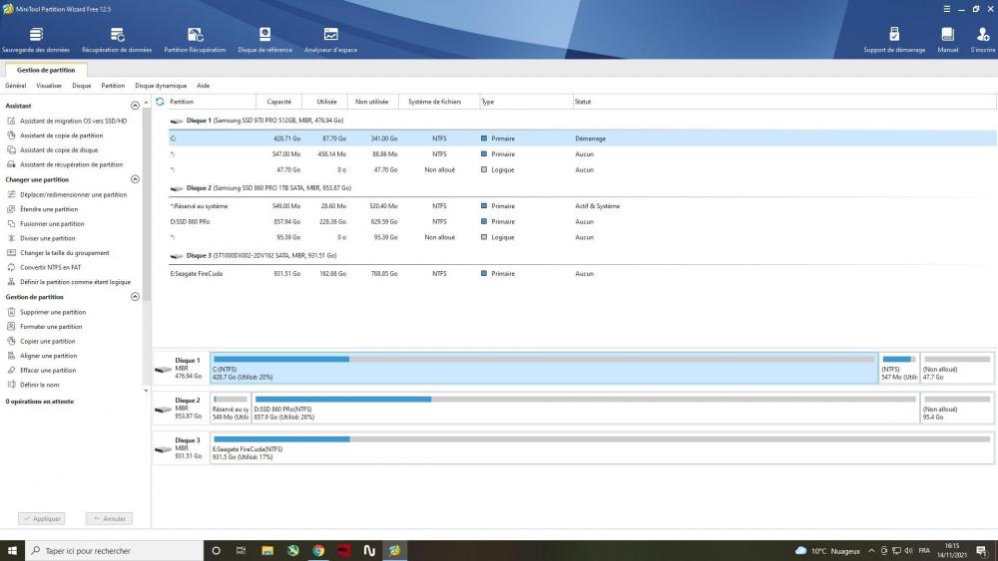The height and width of the screenshot is (561, 998).
Task: Collapse the Assistant section
Action: [136, 106]
